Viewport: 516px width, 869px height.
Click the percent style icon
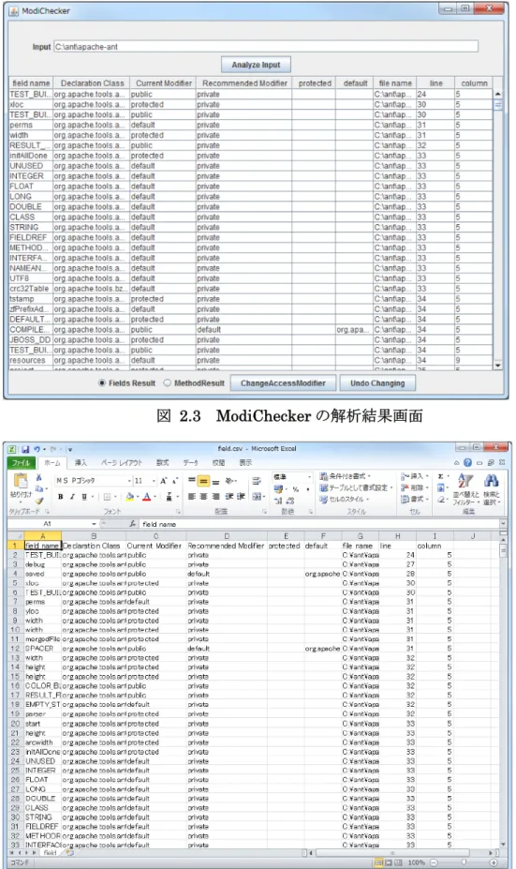(x=296, y=489)
